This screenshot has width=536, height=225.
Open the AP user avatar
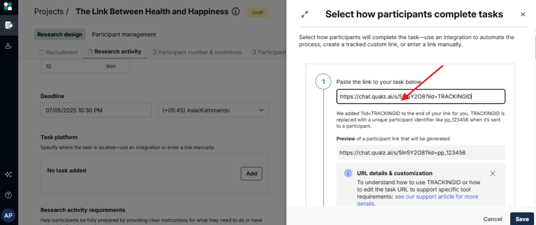tap(8, 215)
